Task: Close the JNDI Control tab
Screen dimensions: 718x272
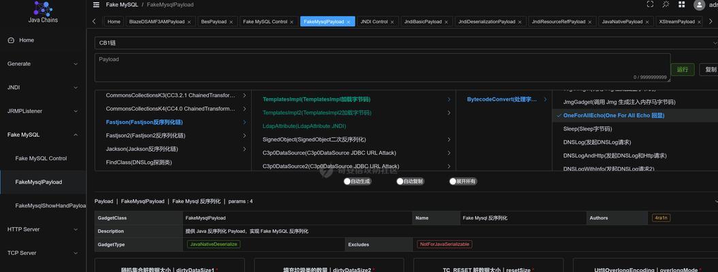Action: pos(393,22)
